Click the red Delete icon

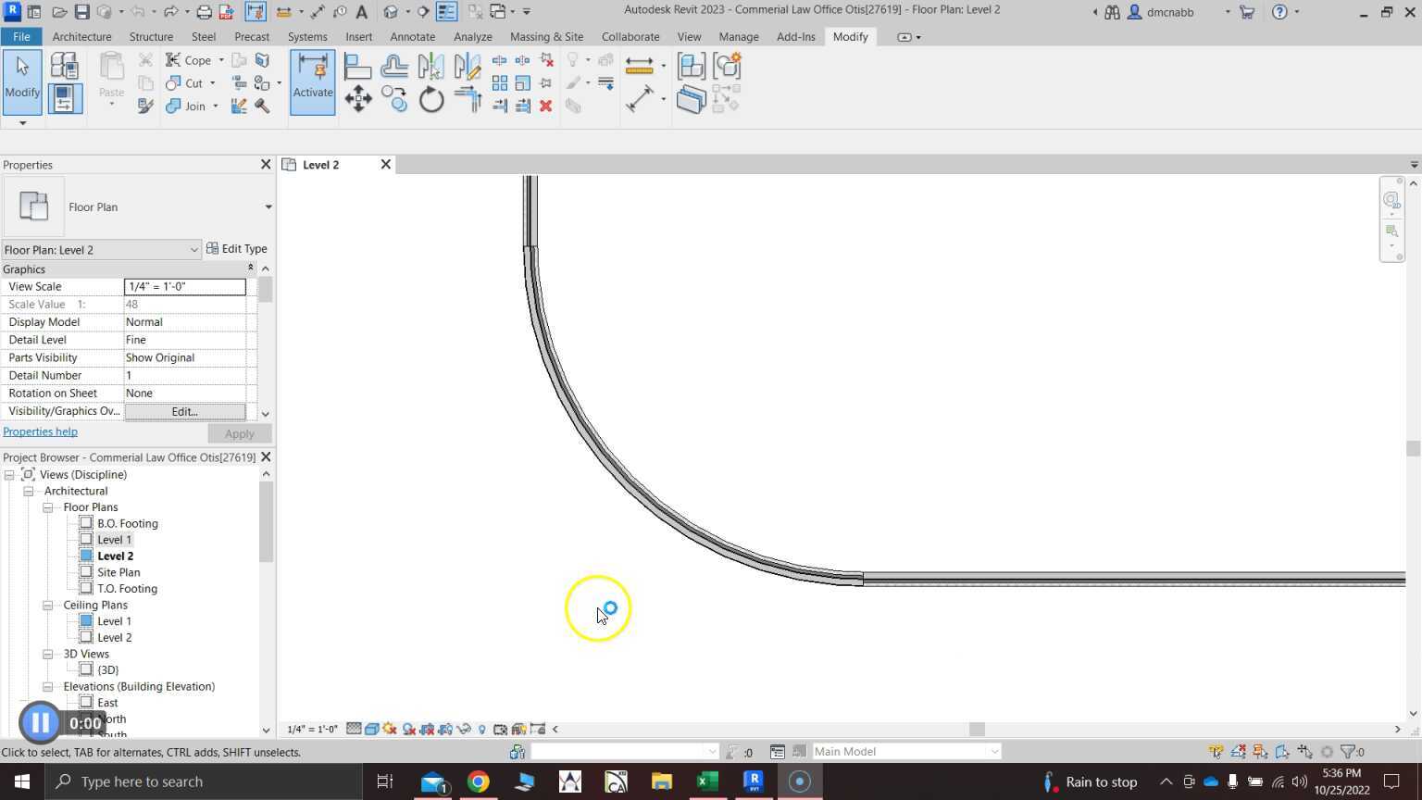click(546, 106)
